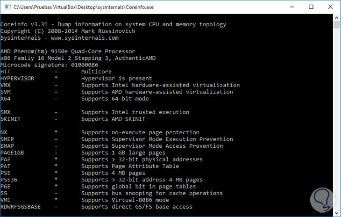
Task: Click the scrollbar down arrow
Action: 336,213
